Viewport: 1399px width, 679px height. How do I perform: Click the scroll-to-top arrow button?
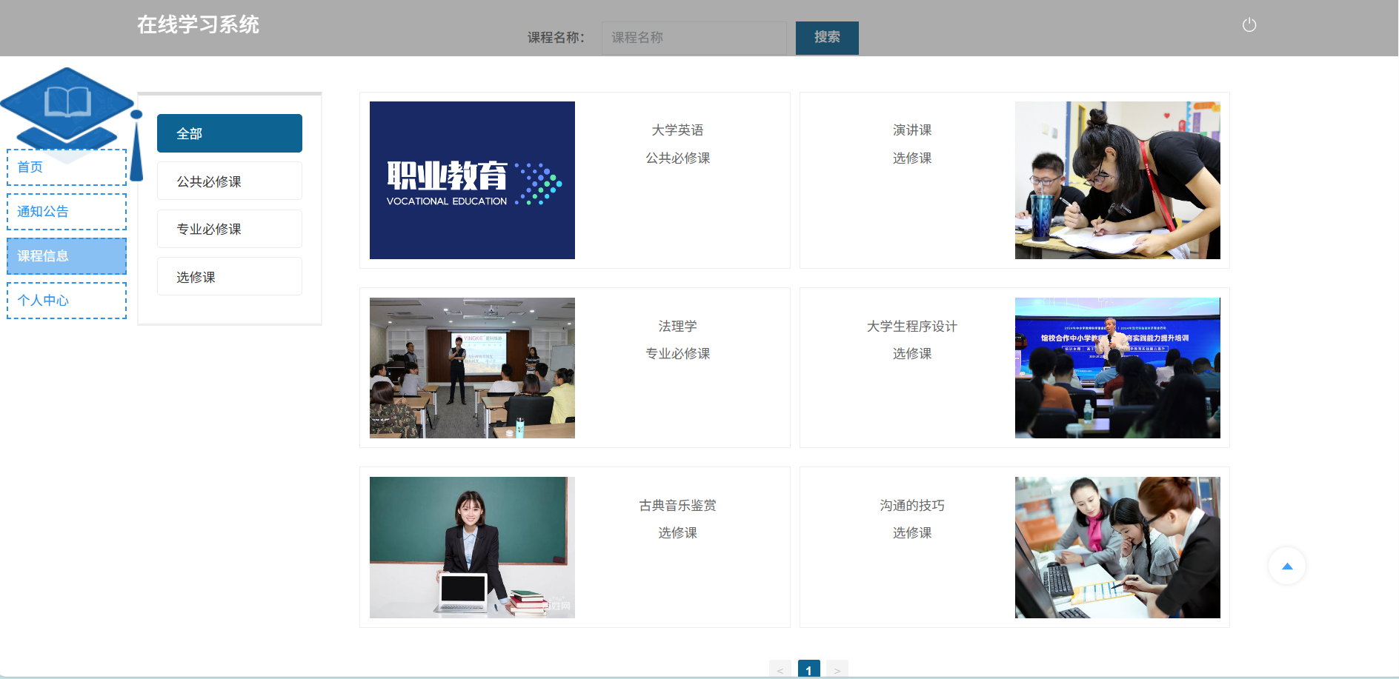pyautogui.click(x=1286, y=566)
